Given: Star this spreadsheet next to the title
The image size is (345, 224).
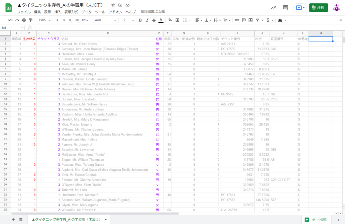Looking at the screenshot, I should 113,5.
